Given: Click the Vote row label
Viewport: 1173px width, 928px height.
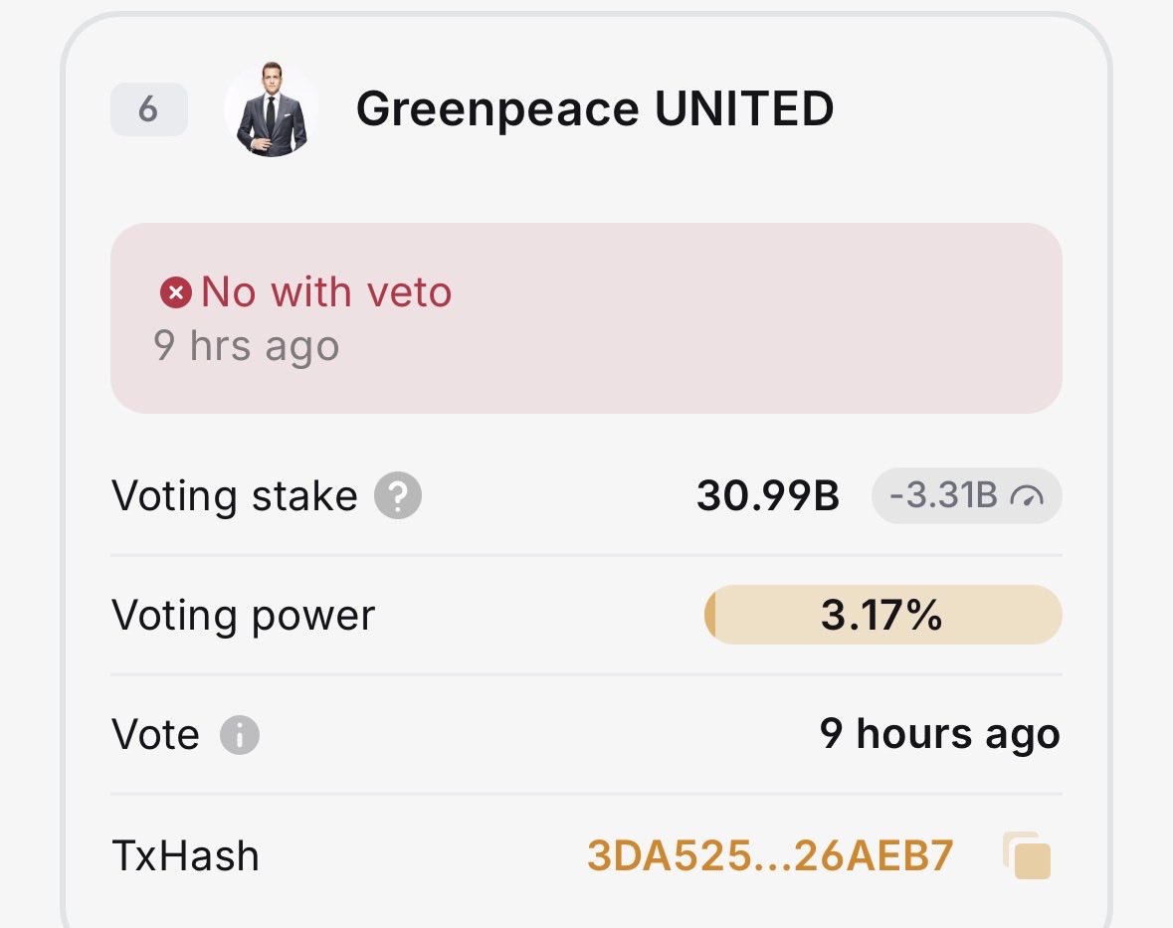Looking at the screenshot, I should pyautogui.click(x=156, y=735).
